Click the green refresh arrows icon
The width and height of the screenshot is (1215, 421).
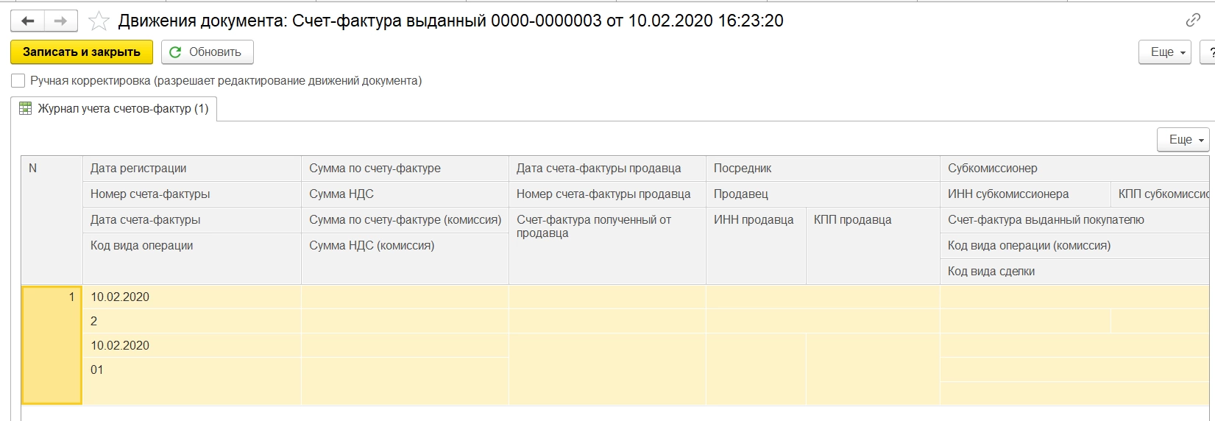click(175, 52)
